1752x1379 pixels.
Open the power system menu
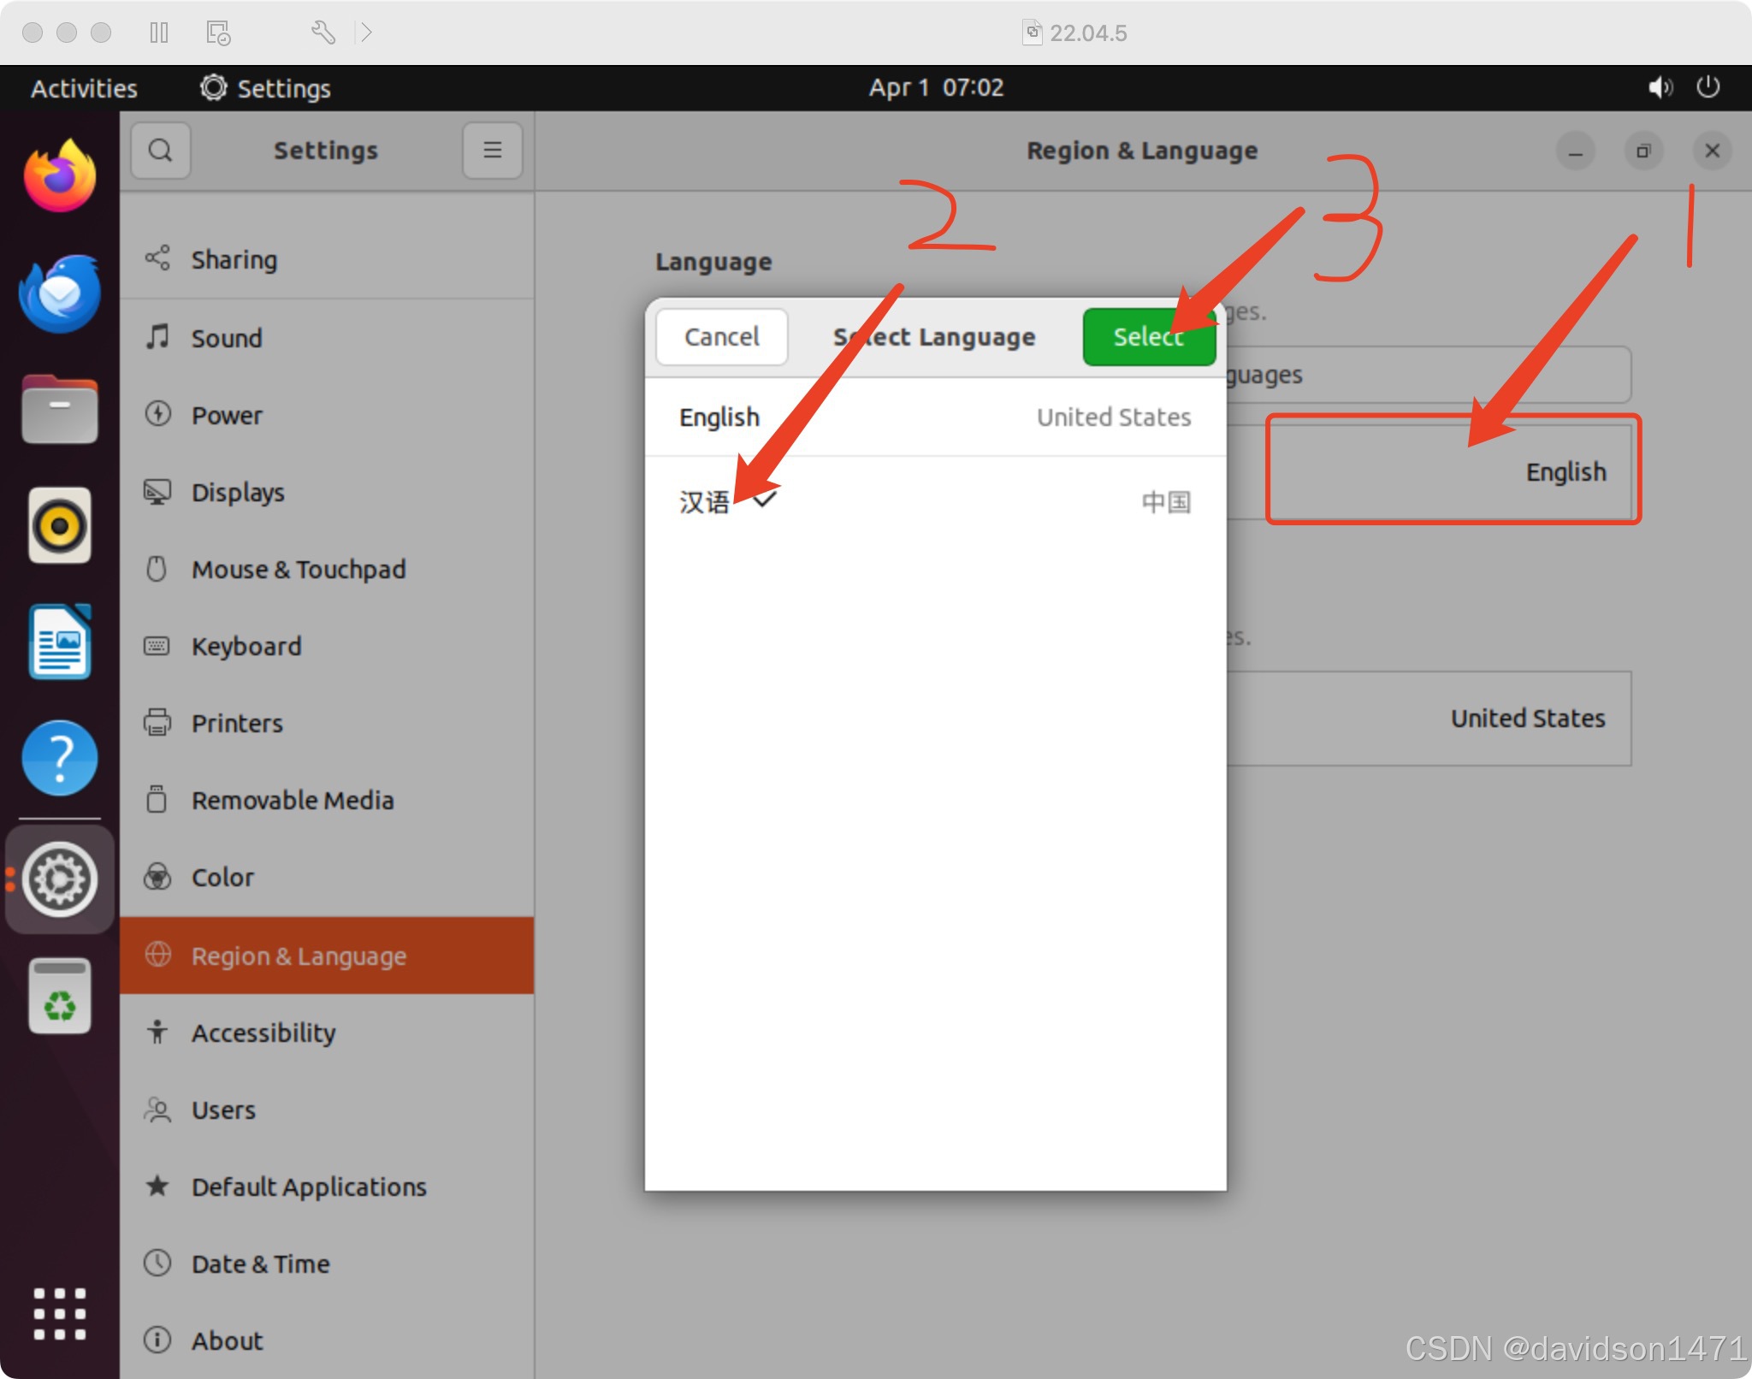pyautogui.click(x=1708, y=87)
